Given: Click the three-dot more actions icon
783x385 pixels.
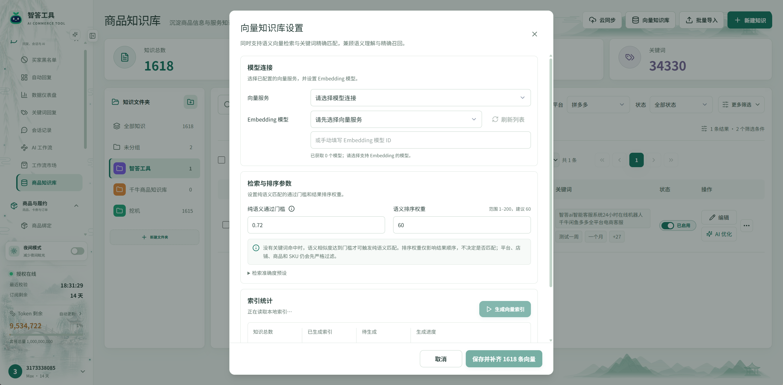Looking at the screenshot, I should coord(746,225).
